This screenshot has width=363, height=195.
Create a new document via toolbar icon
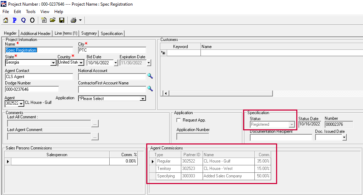tap(44, 20)
